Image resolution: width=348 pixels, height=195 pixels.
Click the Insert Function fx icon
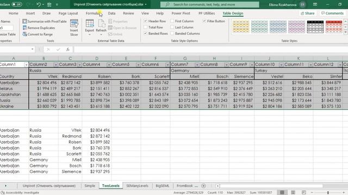67,49
